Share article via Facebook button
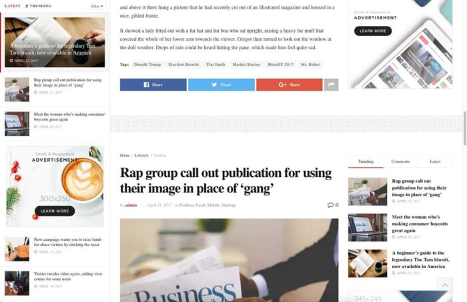The image size is (467, 302). tap(153, 84)
